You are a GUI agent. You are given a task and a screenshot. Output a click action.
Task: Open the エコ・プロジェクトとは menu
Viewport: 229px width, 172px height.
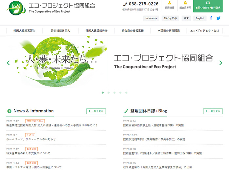205,31
